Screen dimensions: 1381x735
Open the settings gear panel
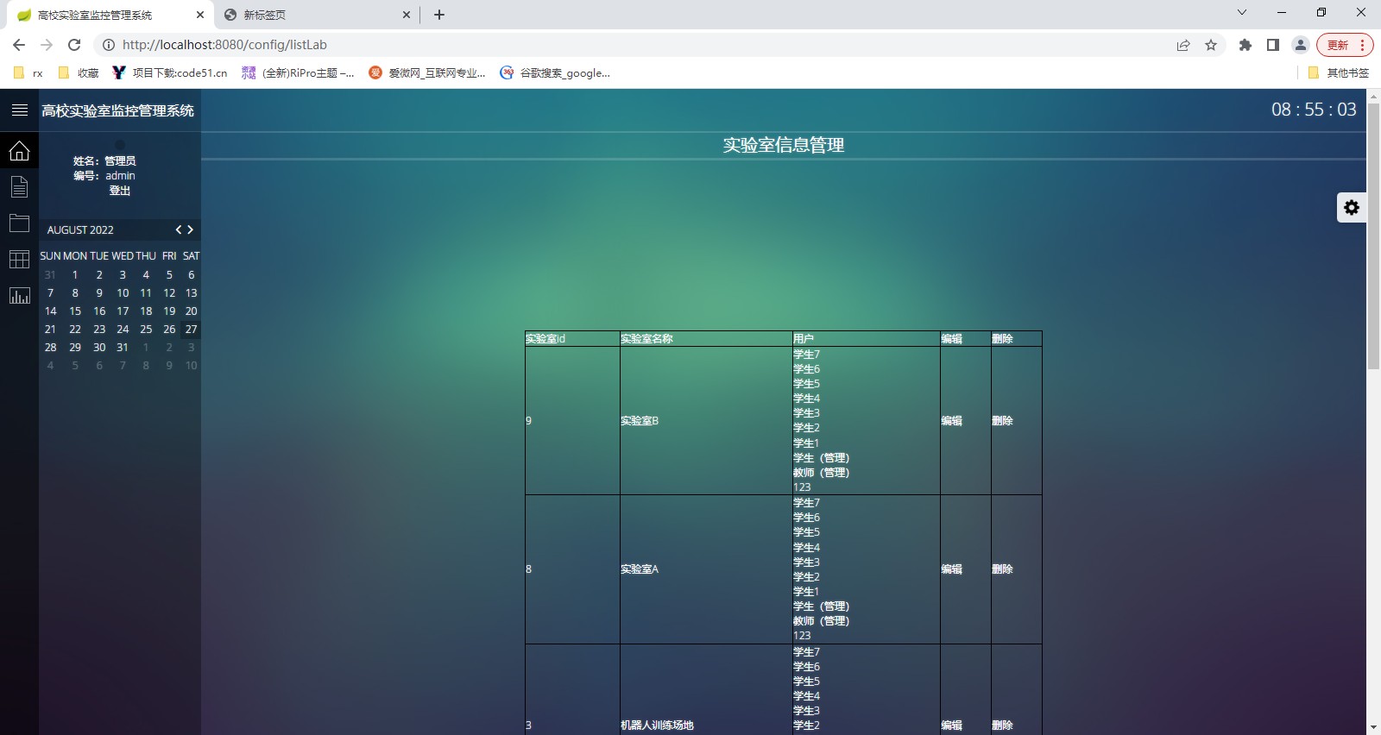[1352, 207]
